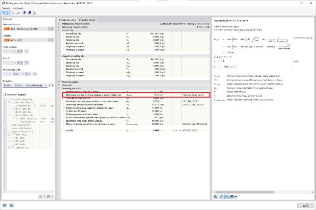The image size is (316, 210).
Task: Select the Jmenovitá smyková pevnost betonu row
Action: click(135, 105)
